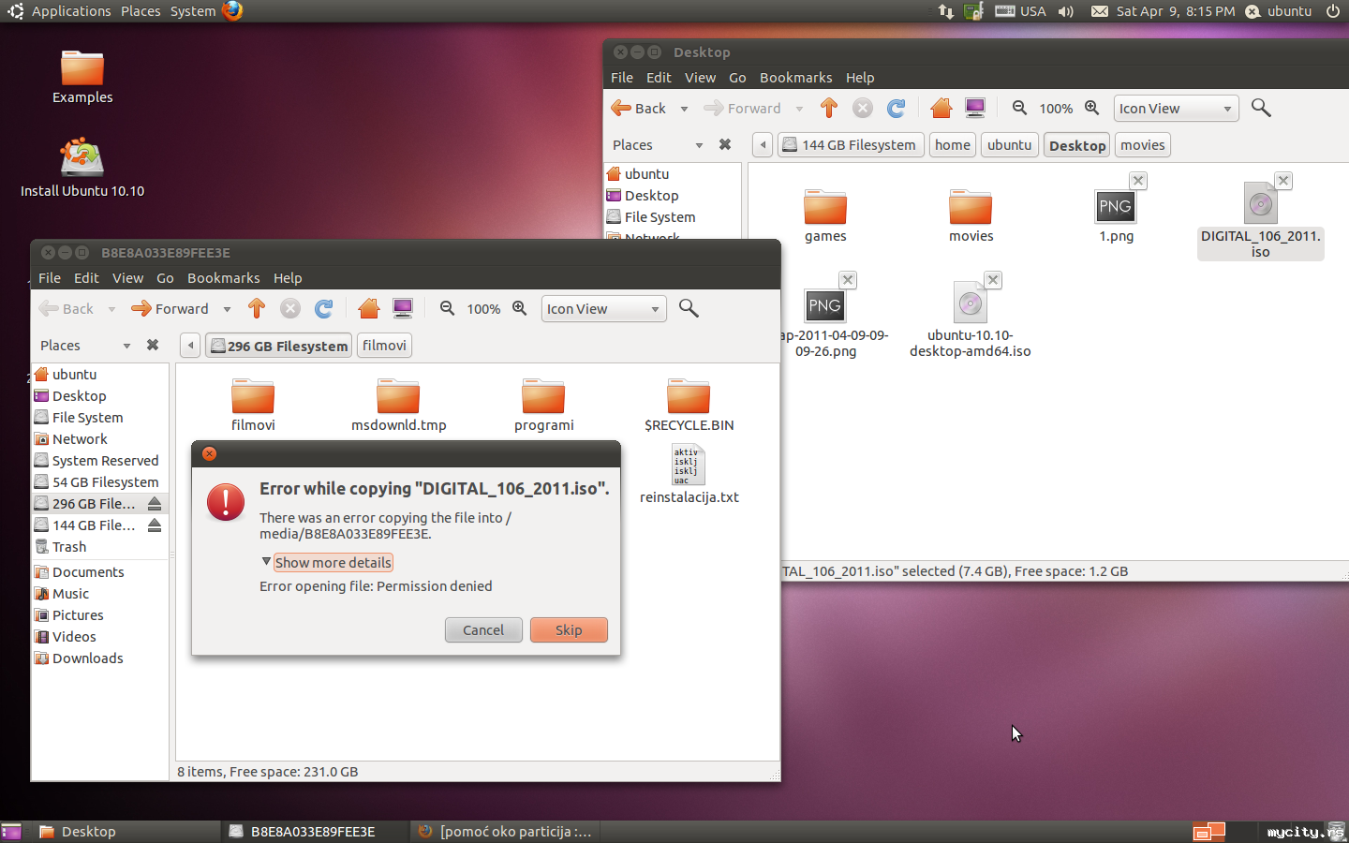Click the Up arrow in the Desktop window toolbar

[828, 108]
